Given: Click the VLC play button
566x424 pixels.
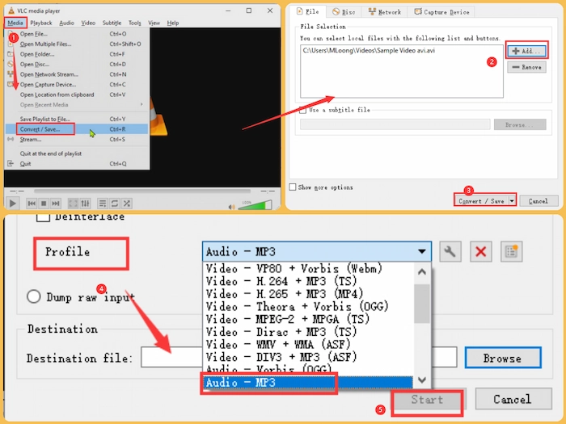Looking at the screenshot, I should [x=12, y=204].
